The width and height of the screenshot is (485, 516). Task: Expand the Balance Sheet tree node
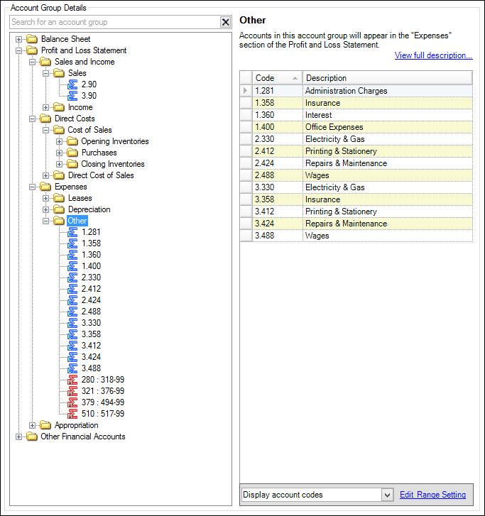click(x=19, y=39)
